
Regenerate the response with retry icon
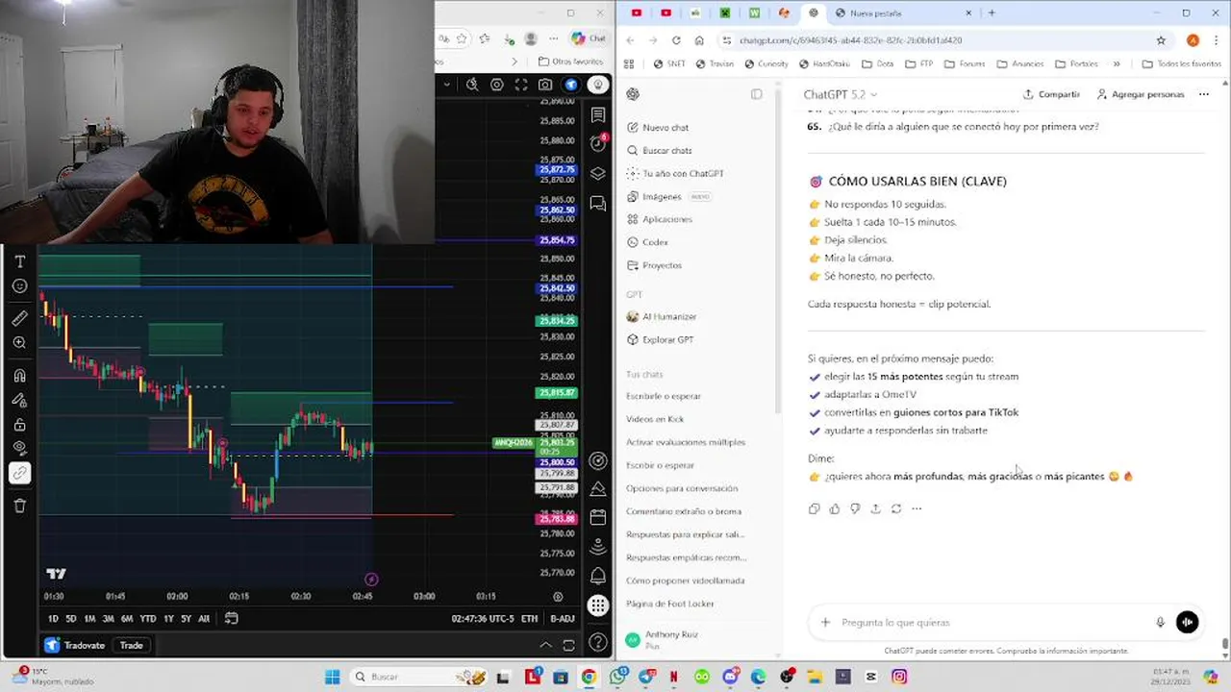[x=895, y=508]
